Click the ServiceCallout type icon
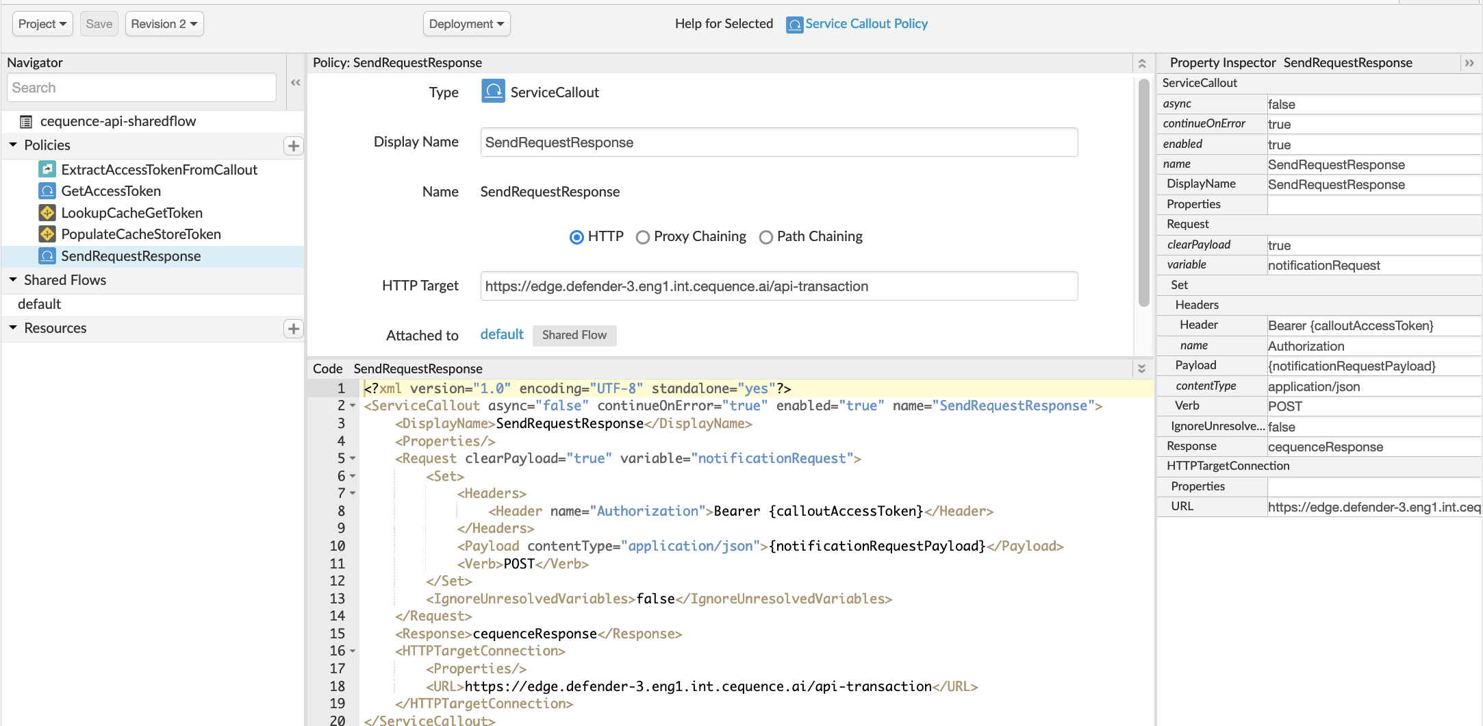This screenshot has width=1483, height=726. [x=492, y=91]
